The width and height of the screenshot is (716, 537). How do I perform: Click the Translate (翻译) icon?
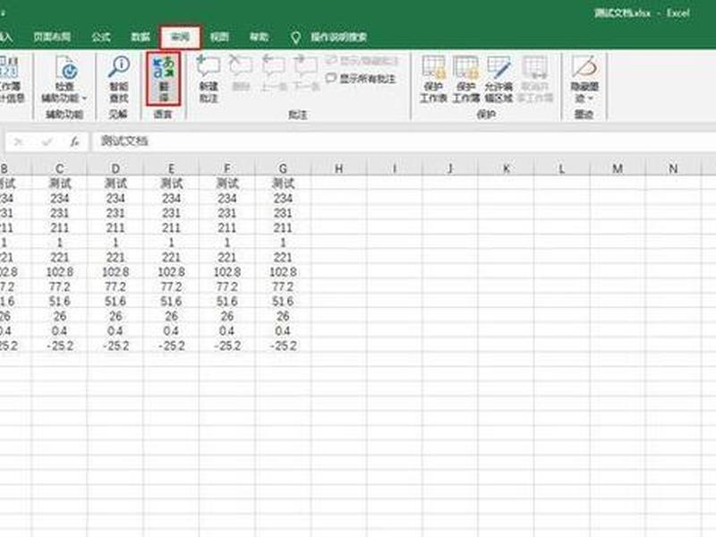click(x=164, y=68)
